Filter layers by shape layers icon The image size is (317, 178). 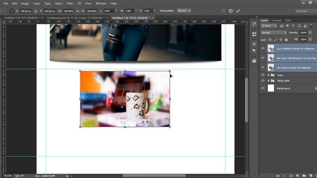[299, 26]
